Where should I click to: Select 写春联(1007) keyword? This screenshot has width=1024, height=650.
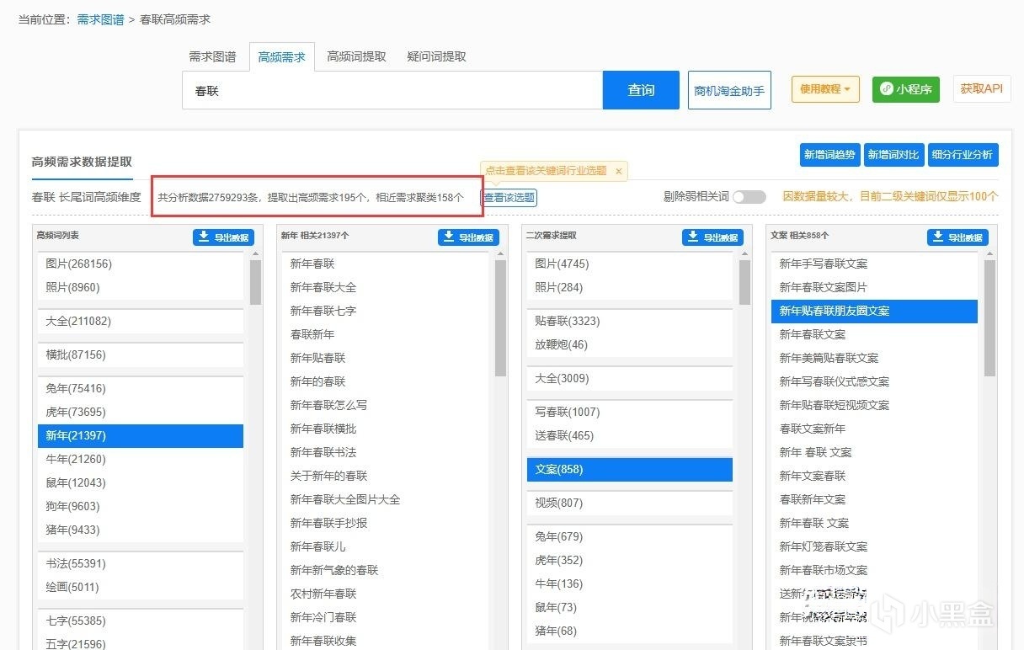[x=630, y=412]
